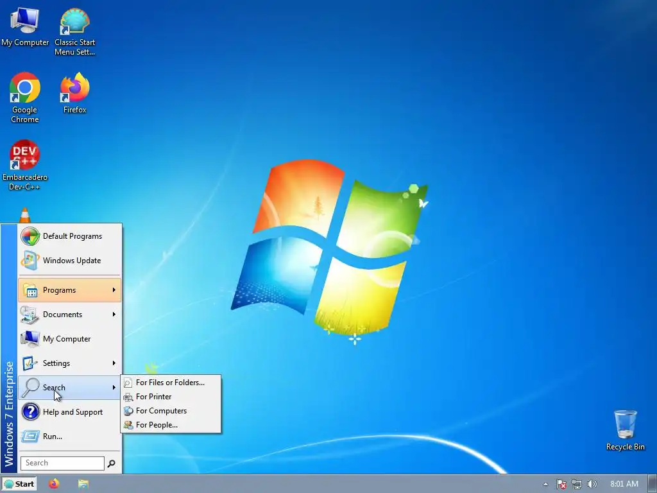657x493 pixels.
Task: Click the Start button
Action: pyautogui.click(x=19, y=484)
